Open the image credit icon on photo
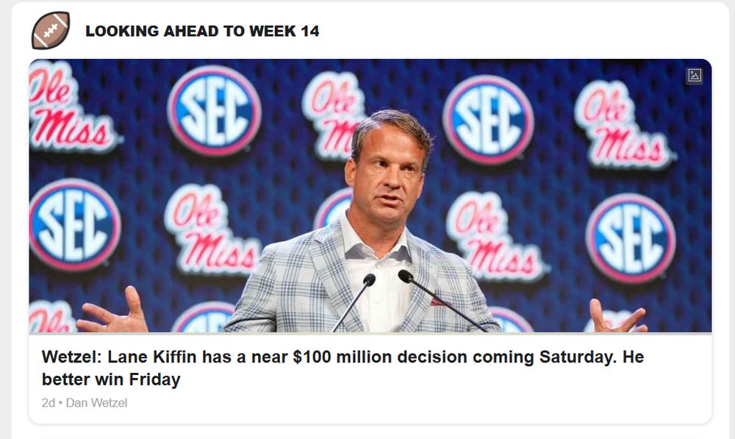 (695, 75)
